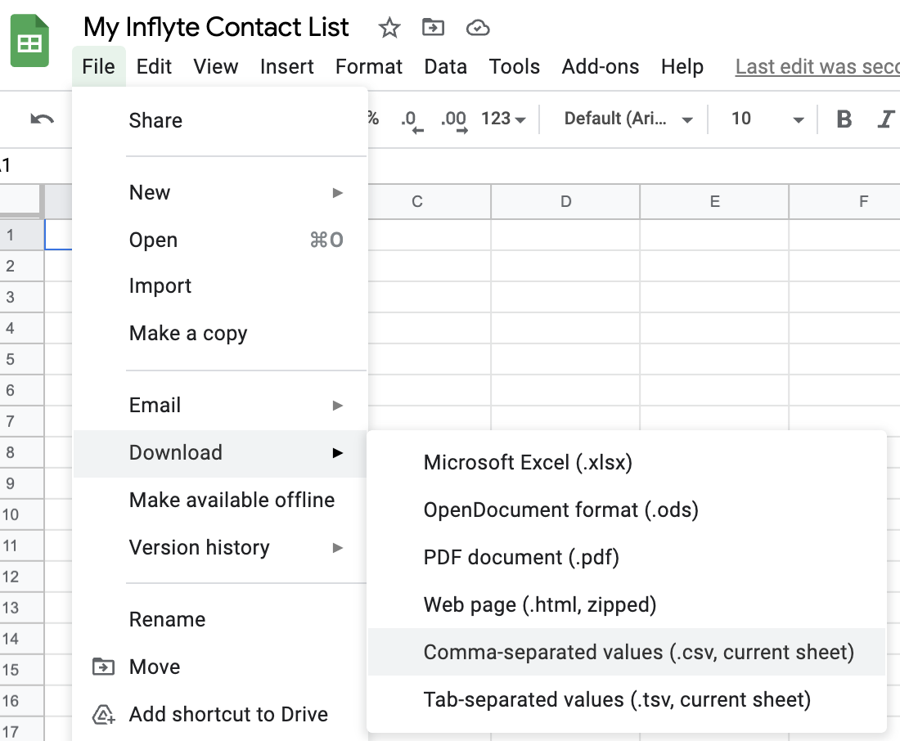Select Add shortcut to Drive
Image resolution: width=900 pixels, height=741 pixels.
point(220,715)
